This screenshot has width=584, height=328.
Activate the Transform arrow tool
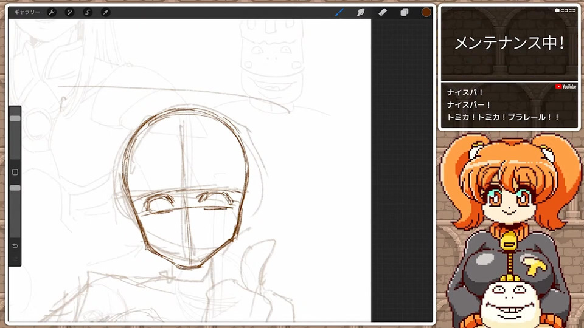105,12
